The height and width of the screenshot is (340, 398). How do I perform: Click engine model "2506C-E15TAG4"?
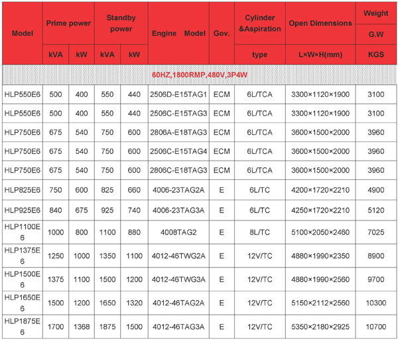tap(178, 151)
